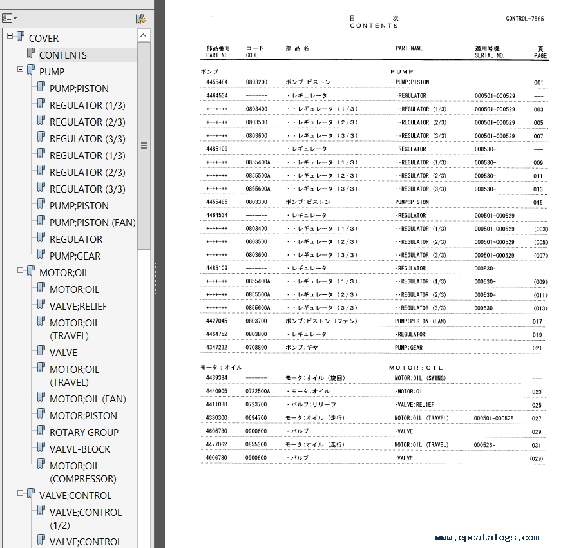This screenshot has height=548, width=572.
Task: Click the first PUMP;PISTON bookmark icon
Action: click(41, 86)
